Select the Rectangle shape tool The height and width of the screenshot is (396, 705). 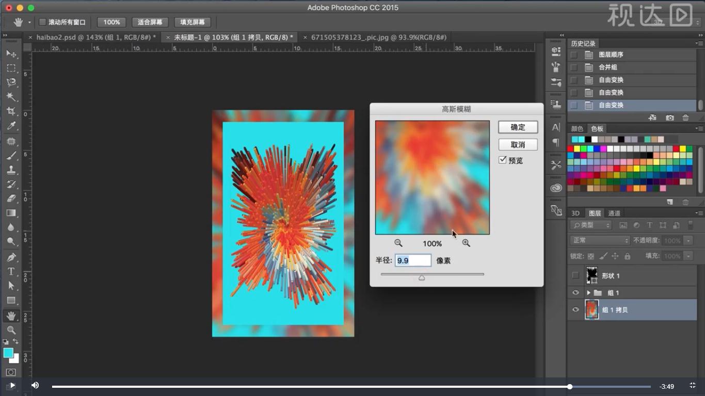tap(11, 300)
